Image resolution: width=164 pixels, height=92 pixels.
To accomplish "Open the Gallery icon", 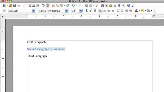I will (x=111, y=5).
